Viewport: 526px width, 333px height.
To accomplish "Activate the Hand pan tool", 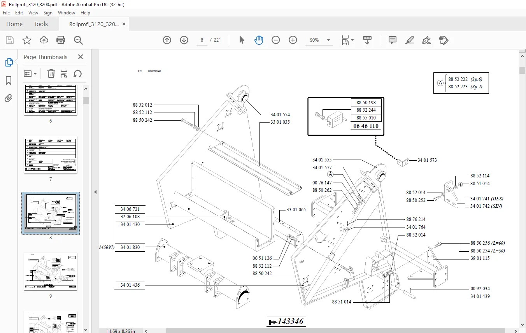I will pos(259,40).
